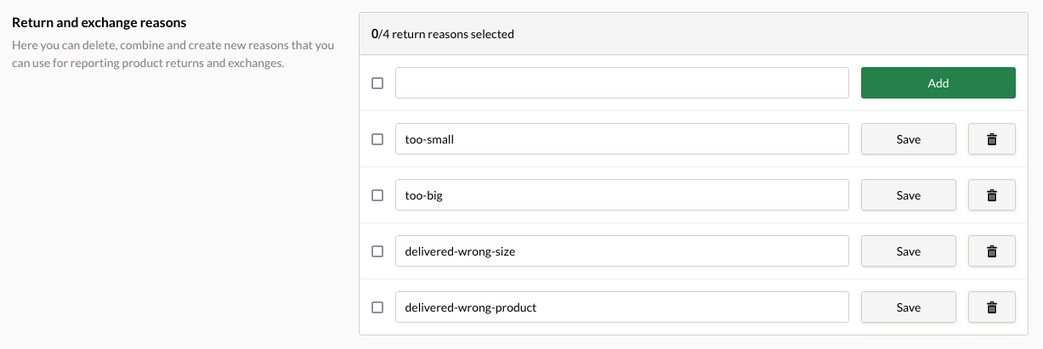Save the delivered-wrong-product reason

click(909, 307)
